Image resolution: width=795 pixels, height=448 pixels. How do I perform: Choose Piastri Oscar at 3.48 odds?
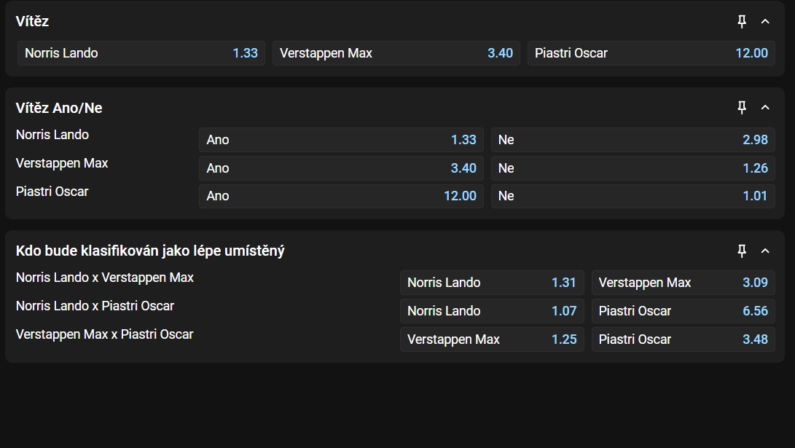click(683, 339)
